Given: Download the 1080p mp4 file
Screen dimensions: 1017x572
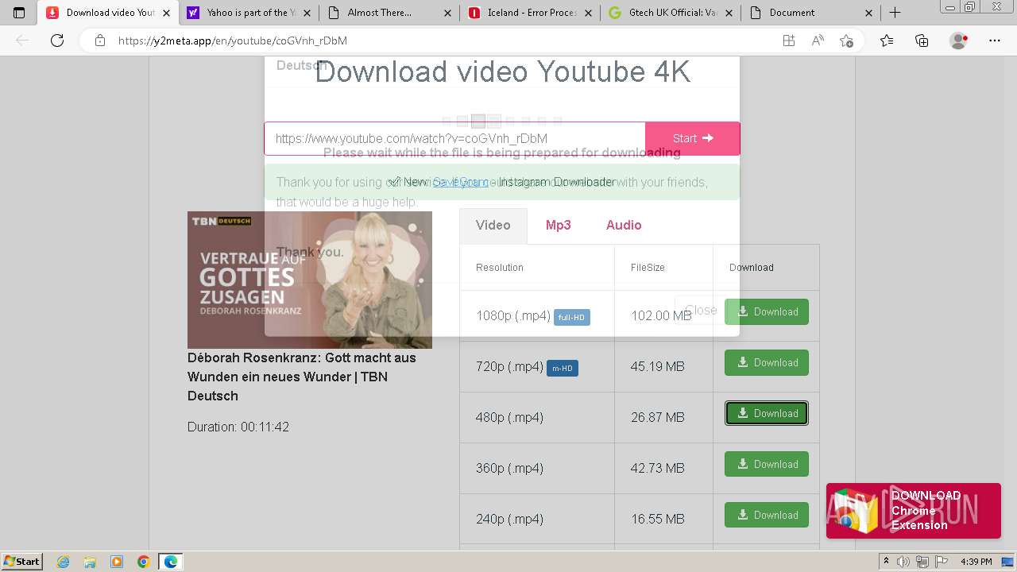Looking at the screenshot, I should click(x=767, y=311).
